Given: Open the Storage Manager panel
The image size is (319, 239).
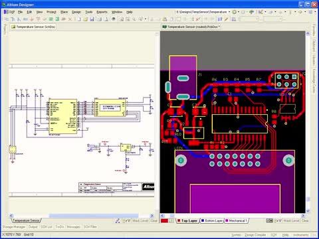Looking at the screenshot, I should (x=14, y=227).
